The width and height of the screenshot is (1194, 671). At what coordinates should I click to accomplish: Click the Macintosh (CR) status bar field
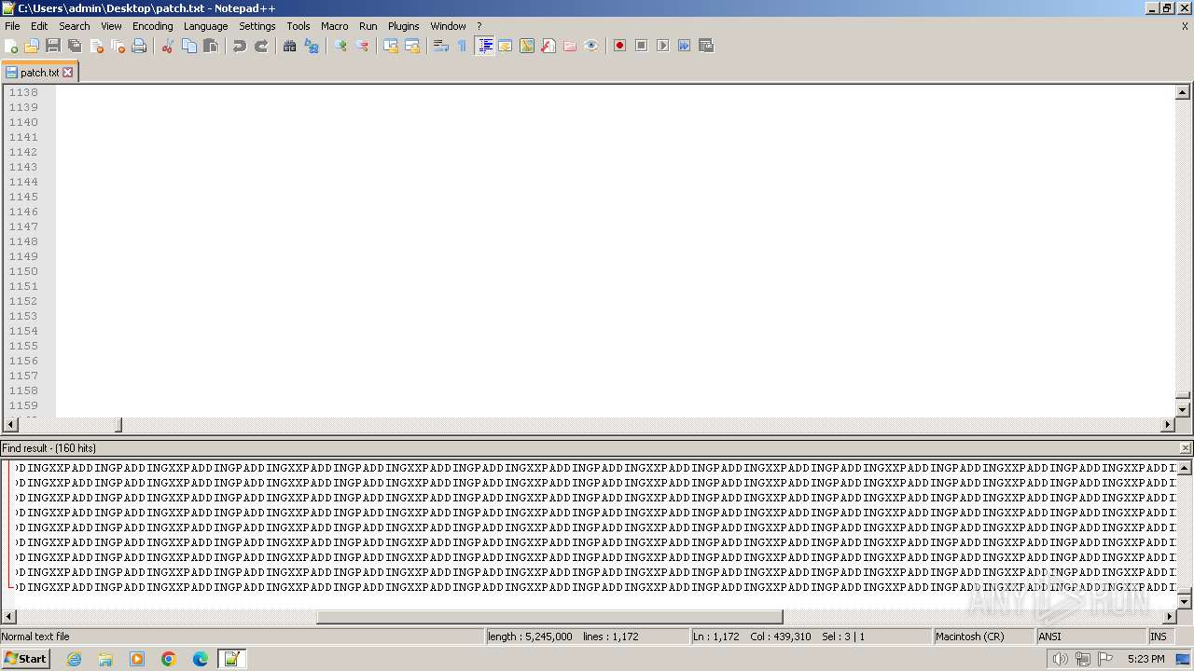pos(984,637)
